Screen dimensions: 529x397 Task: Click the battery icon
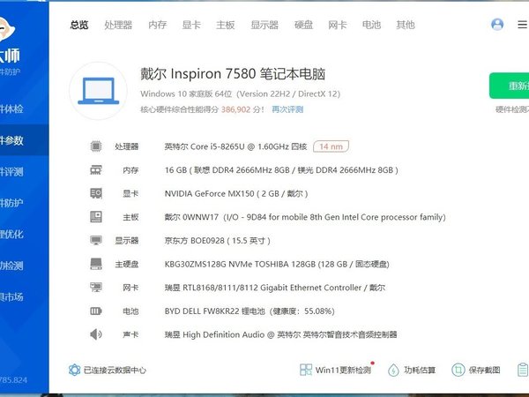96,311
